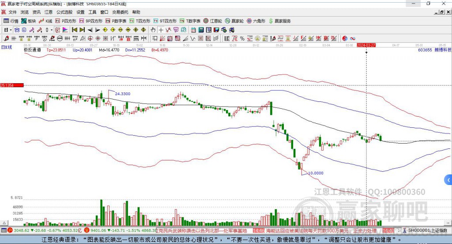452x244 pixels.
Task: Open the 窗口 menu
Action: point(104,12)
